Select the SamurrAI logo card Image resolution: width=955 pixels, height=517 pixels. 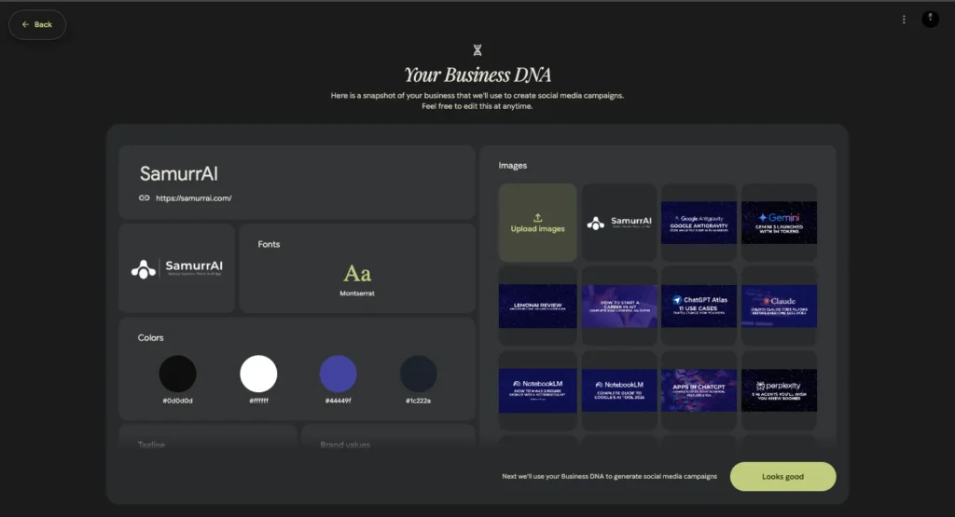coord(177,268)
